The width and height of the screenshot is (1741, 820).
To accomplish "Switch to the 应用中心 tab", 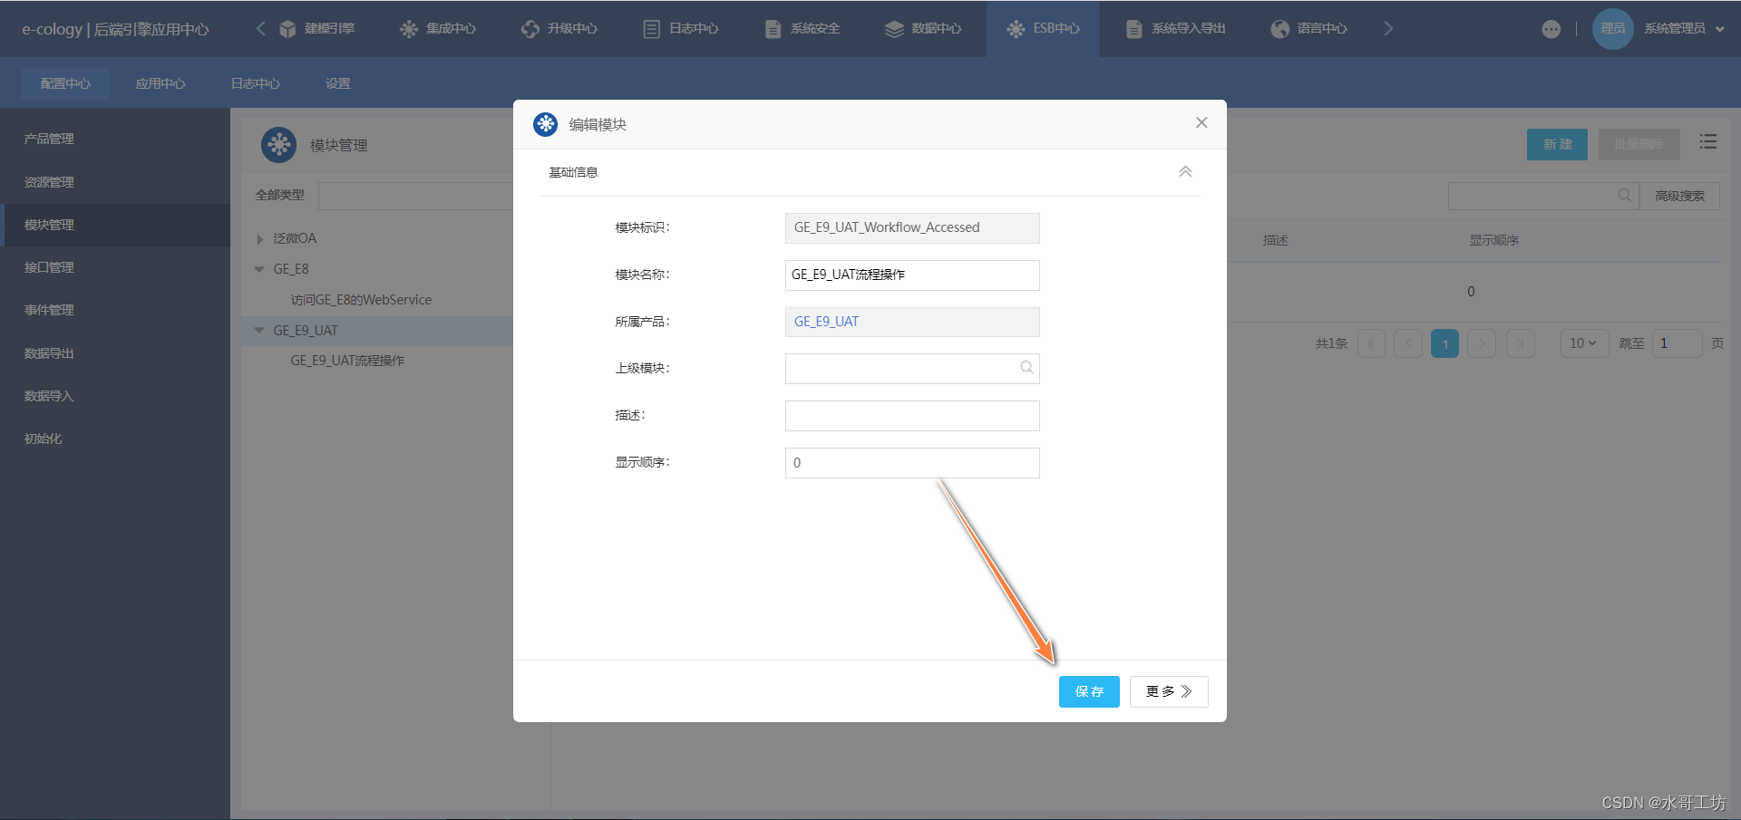I will tap(160, 83).
